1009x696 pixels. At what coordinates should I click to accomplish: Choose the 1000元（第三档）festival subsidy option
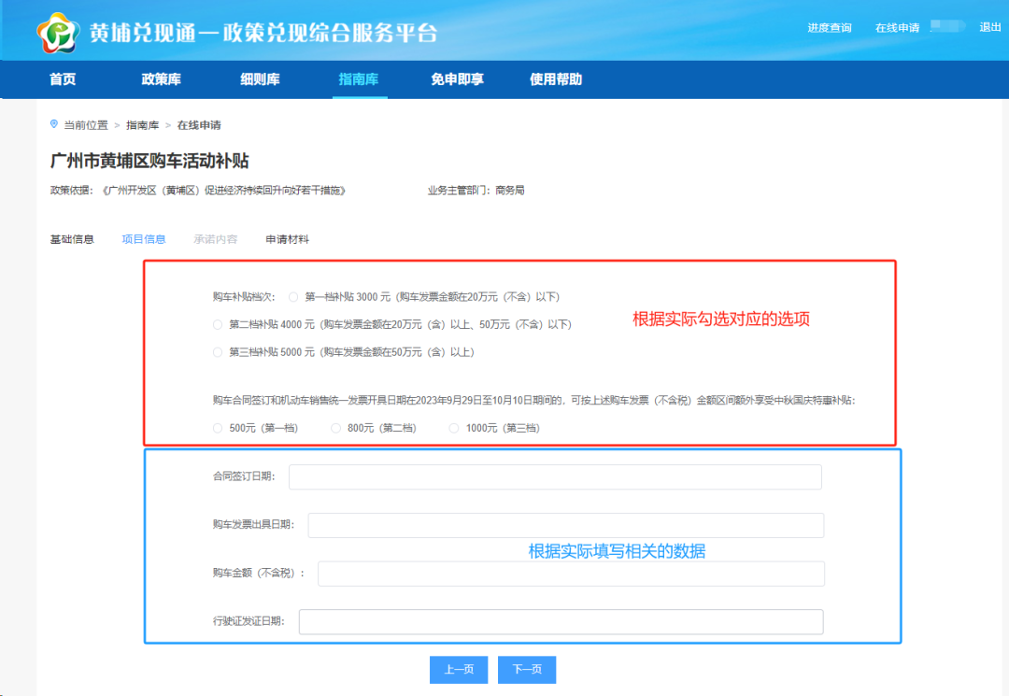tap(454, 428)
